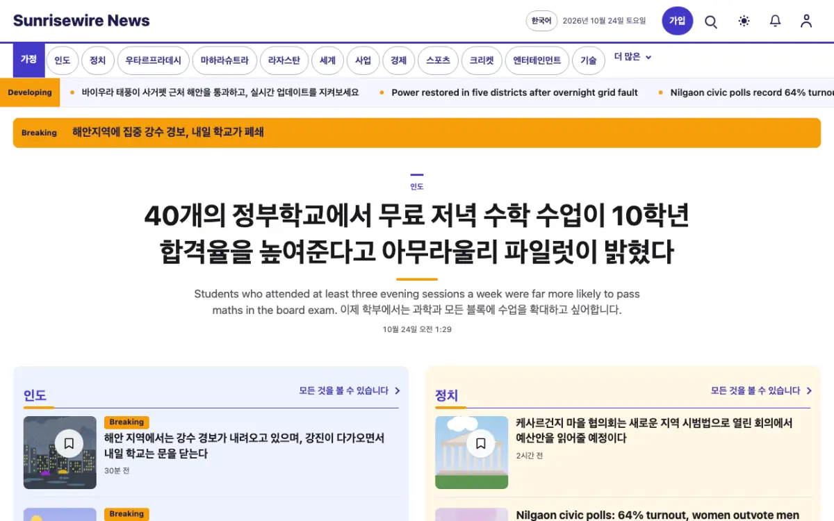The width and height of the screenshot is (834, 521).
Task: Open the 기술 category
Action: [x=589, y=60]
